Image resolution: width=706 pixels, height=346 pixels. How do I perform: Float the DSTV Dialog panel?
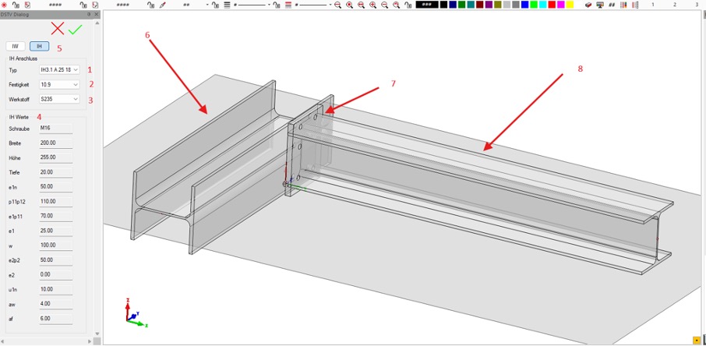click(89, 14)
